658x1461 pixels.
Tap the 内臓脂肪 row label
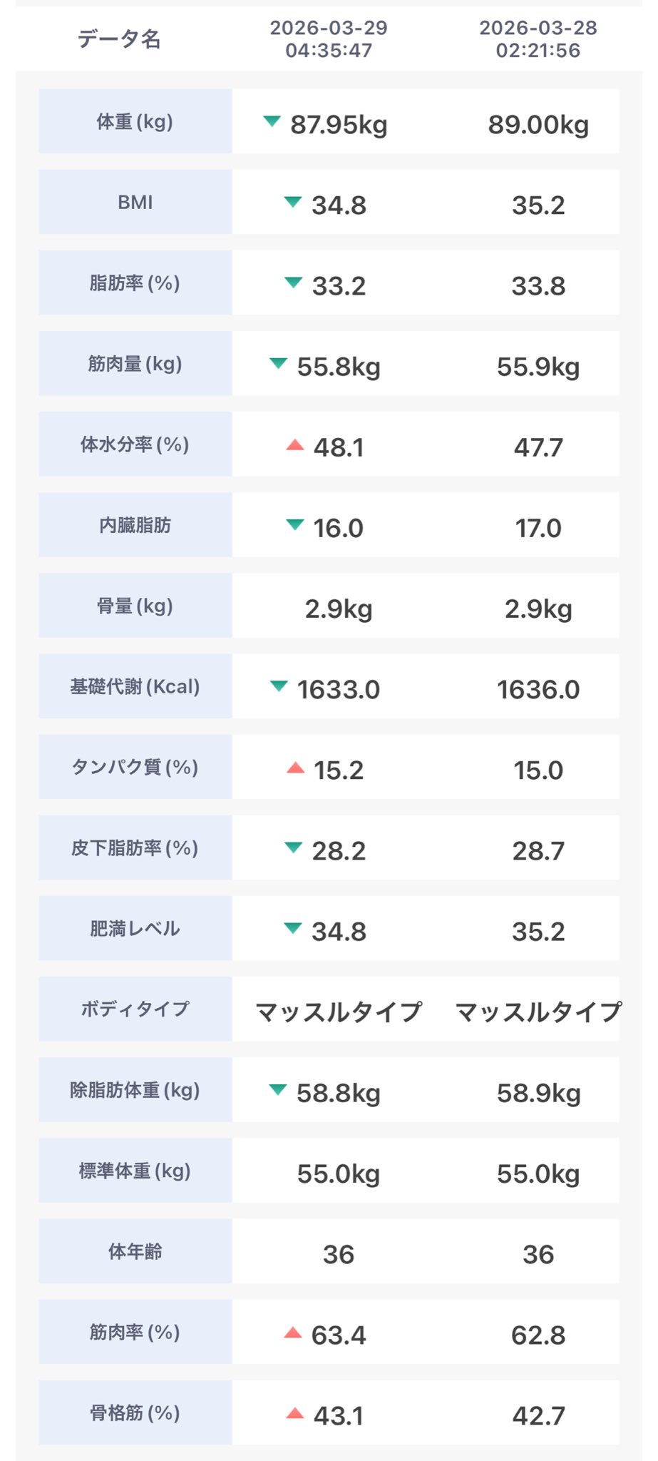point(135,526)
